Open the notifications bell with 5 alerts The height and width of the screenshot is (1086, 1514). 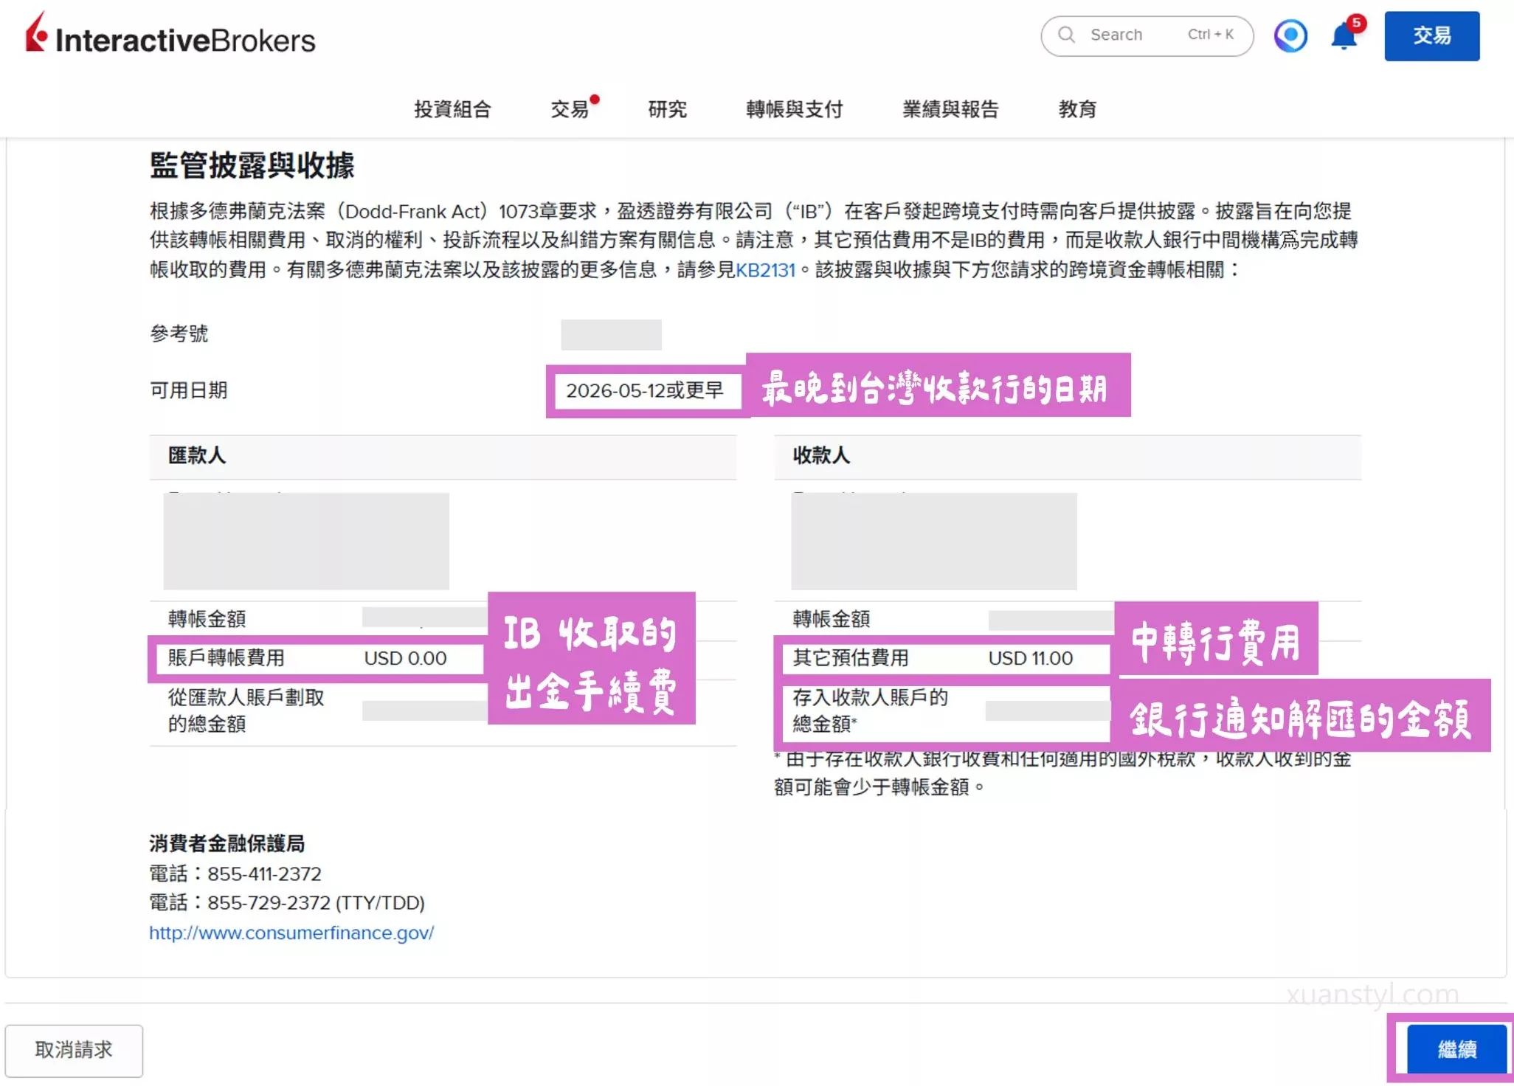[1346, 35]
